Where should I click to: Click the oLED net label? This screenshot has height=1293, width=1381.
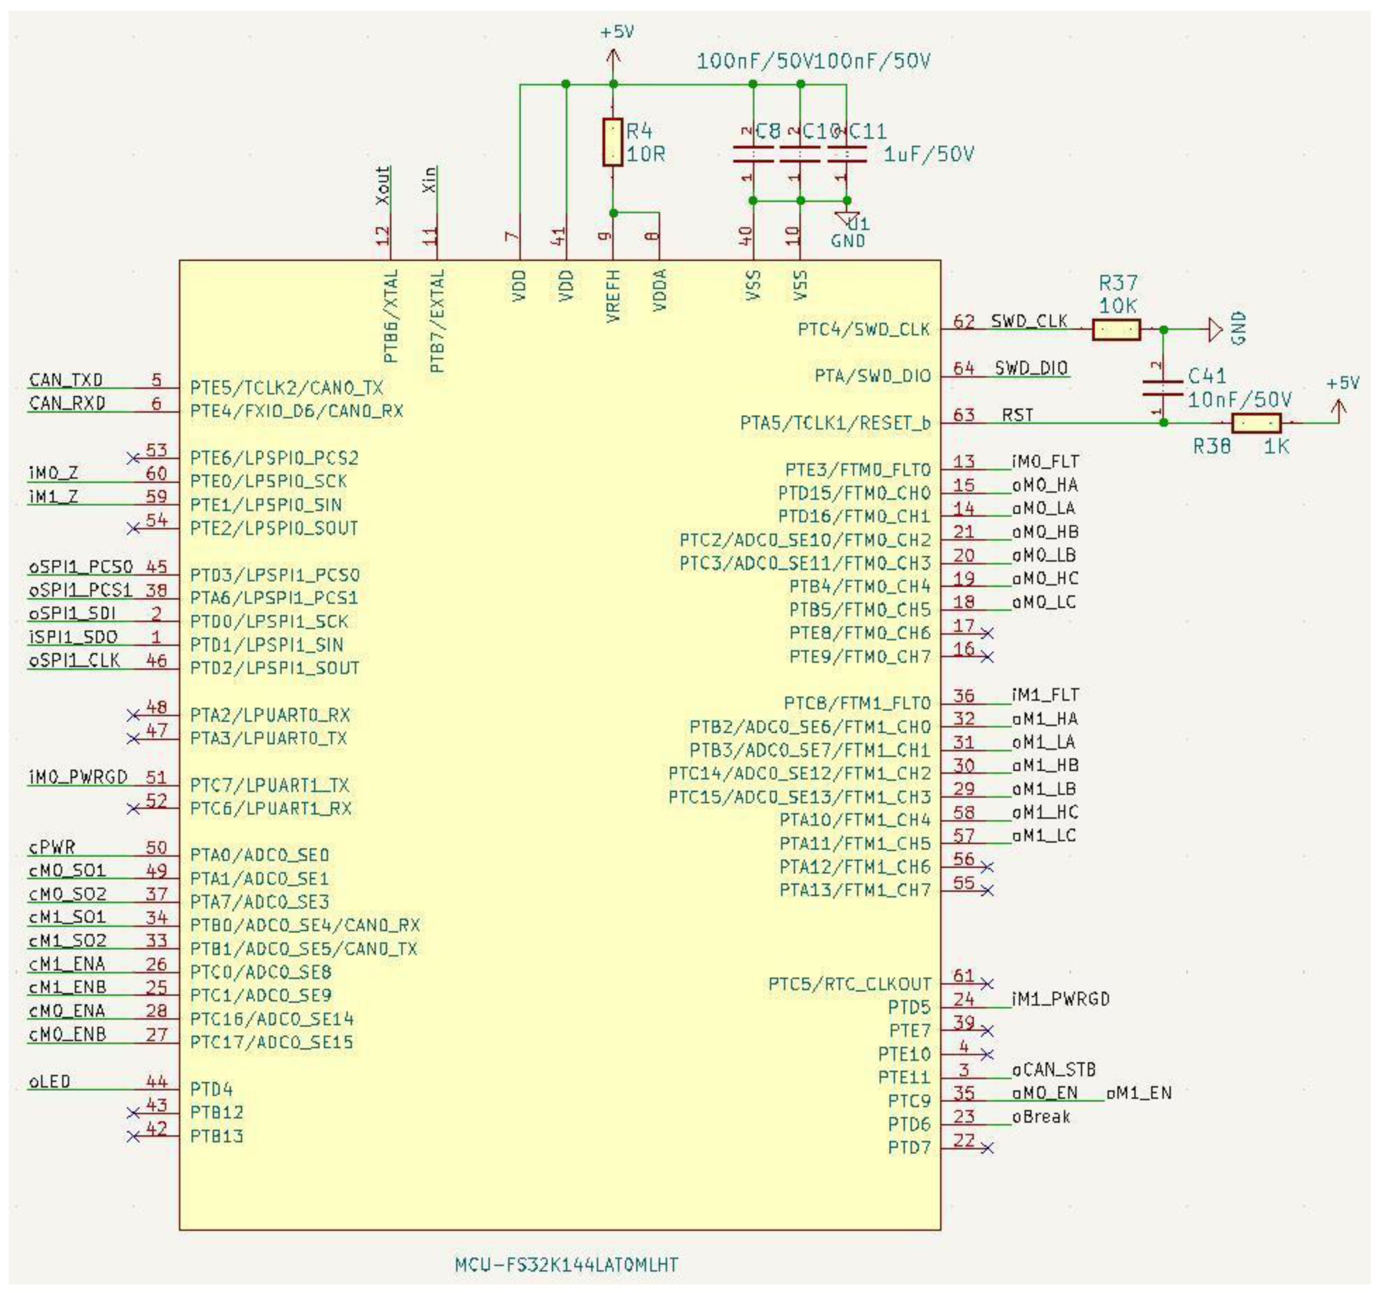click(x=50, y=1082)
